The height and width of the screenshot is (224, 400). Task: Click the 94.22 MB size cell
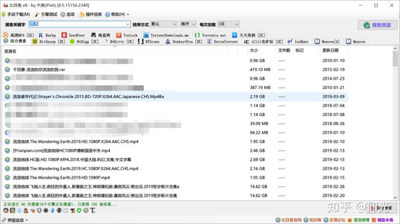click(259, 132)
